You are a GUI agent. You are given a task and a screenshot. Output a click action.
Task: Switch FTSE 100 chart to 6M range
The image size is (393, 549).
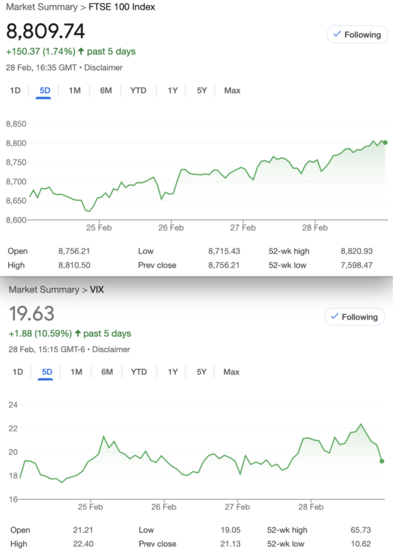[106, 91]
